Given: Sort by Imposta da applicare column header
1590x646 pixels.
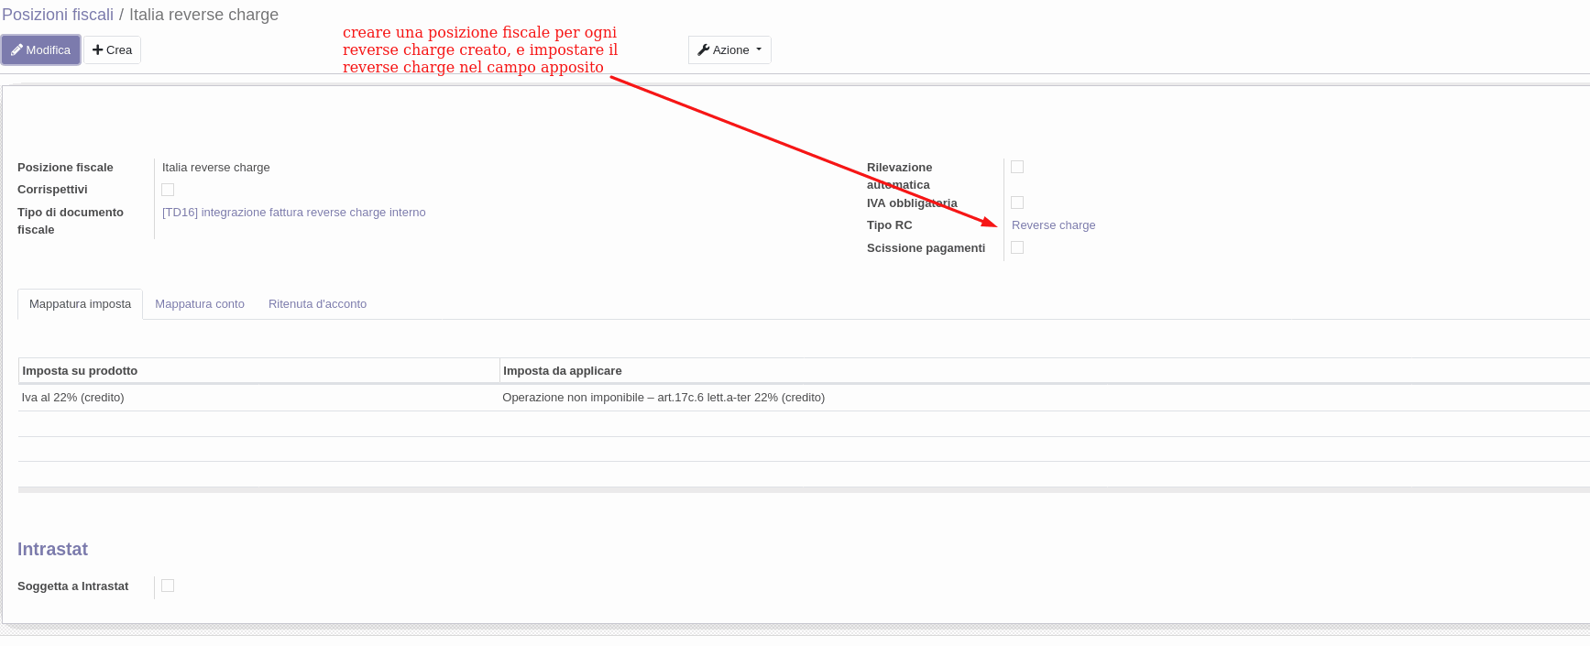Looking at the screenshot, I should (562, 371).
